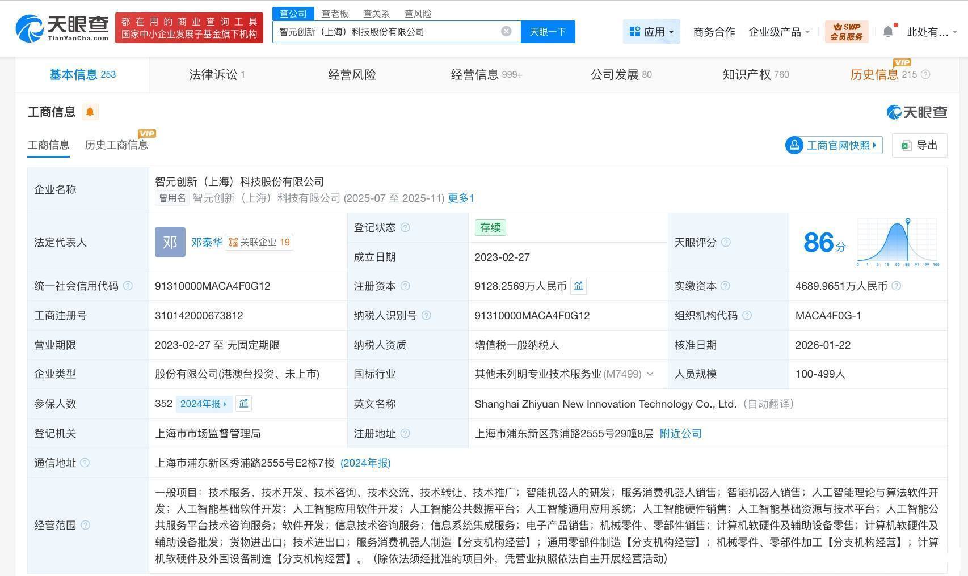The width and height of the screenshot is (968, 576).
Task: Expand the 企业级产品 dropdown
Action: click(778, 32)
